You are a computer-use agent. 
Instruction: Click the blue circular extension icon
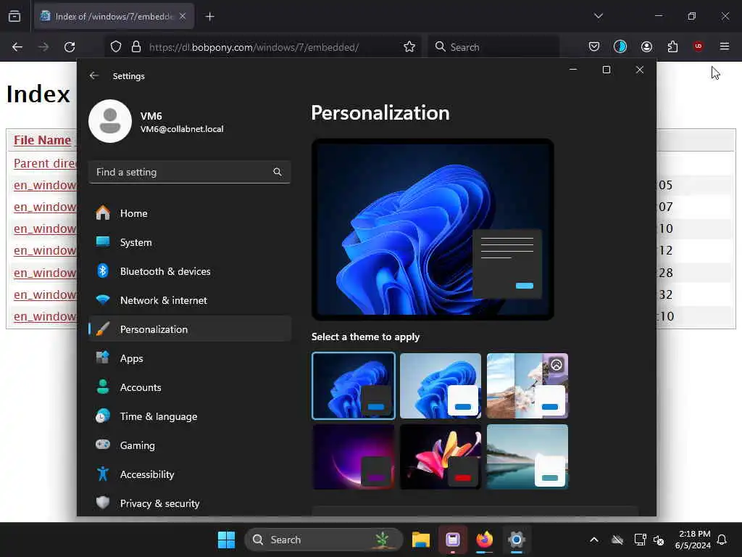coord(620,46)
